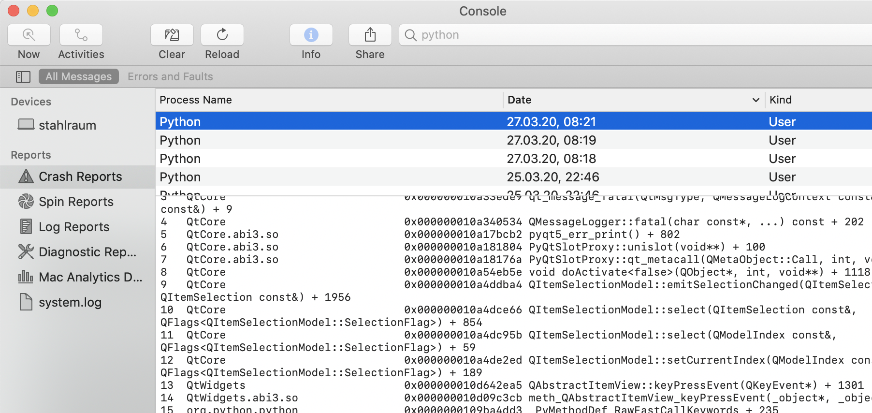Open Log Reports in the sidebar
The height and width of the screenshot is (413, 872).
[x=77, y=227]
